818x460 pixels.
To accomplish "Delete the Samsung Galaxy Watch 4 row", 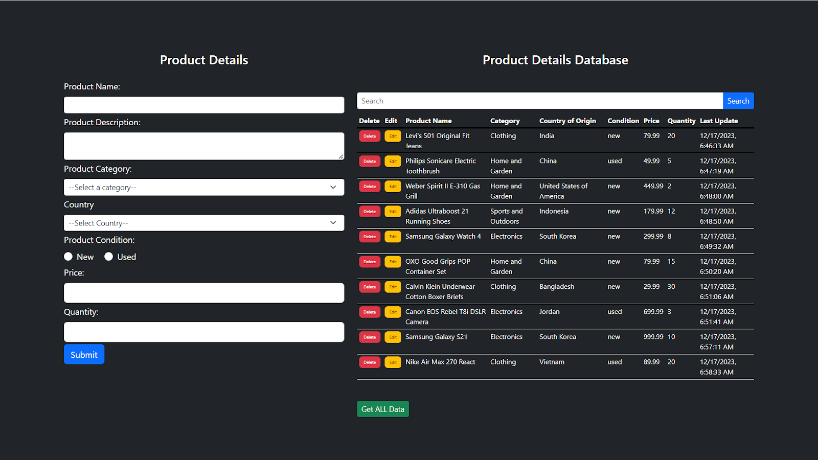I will point(370,236).
